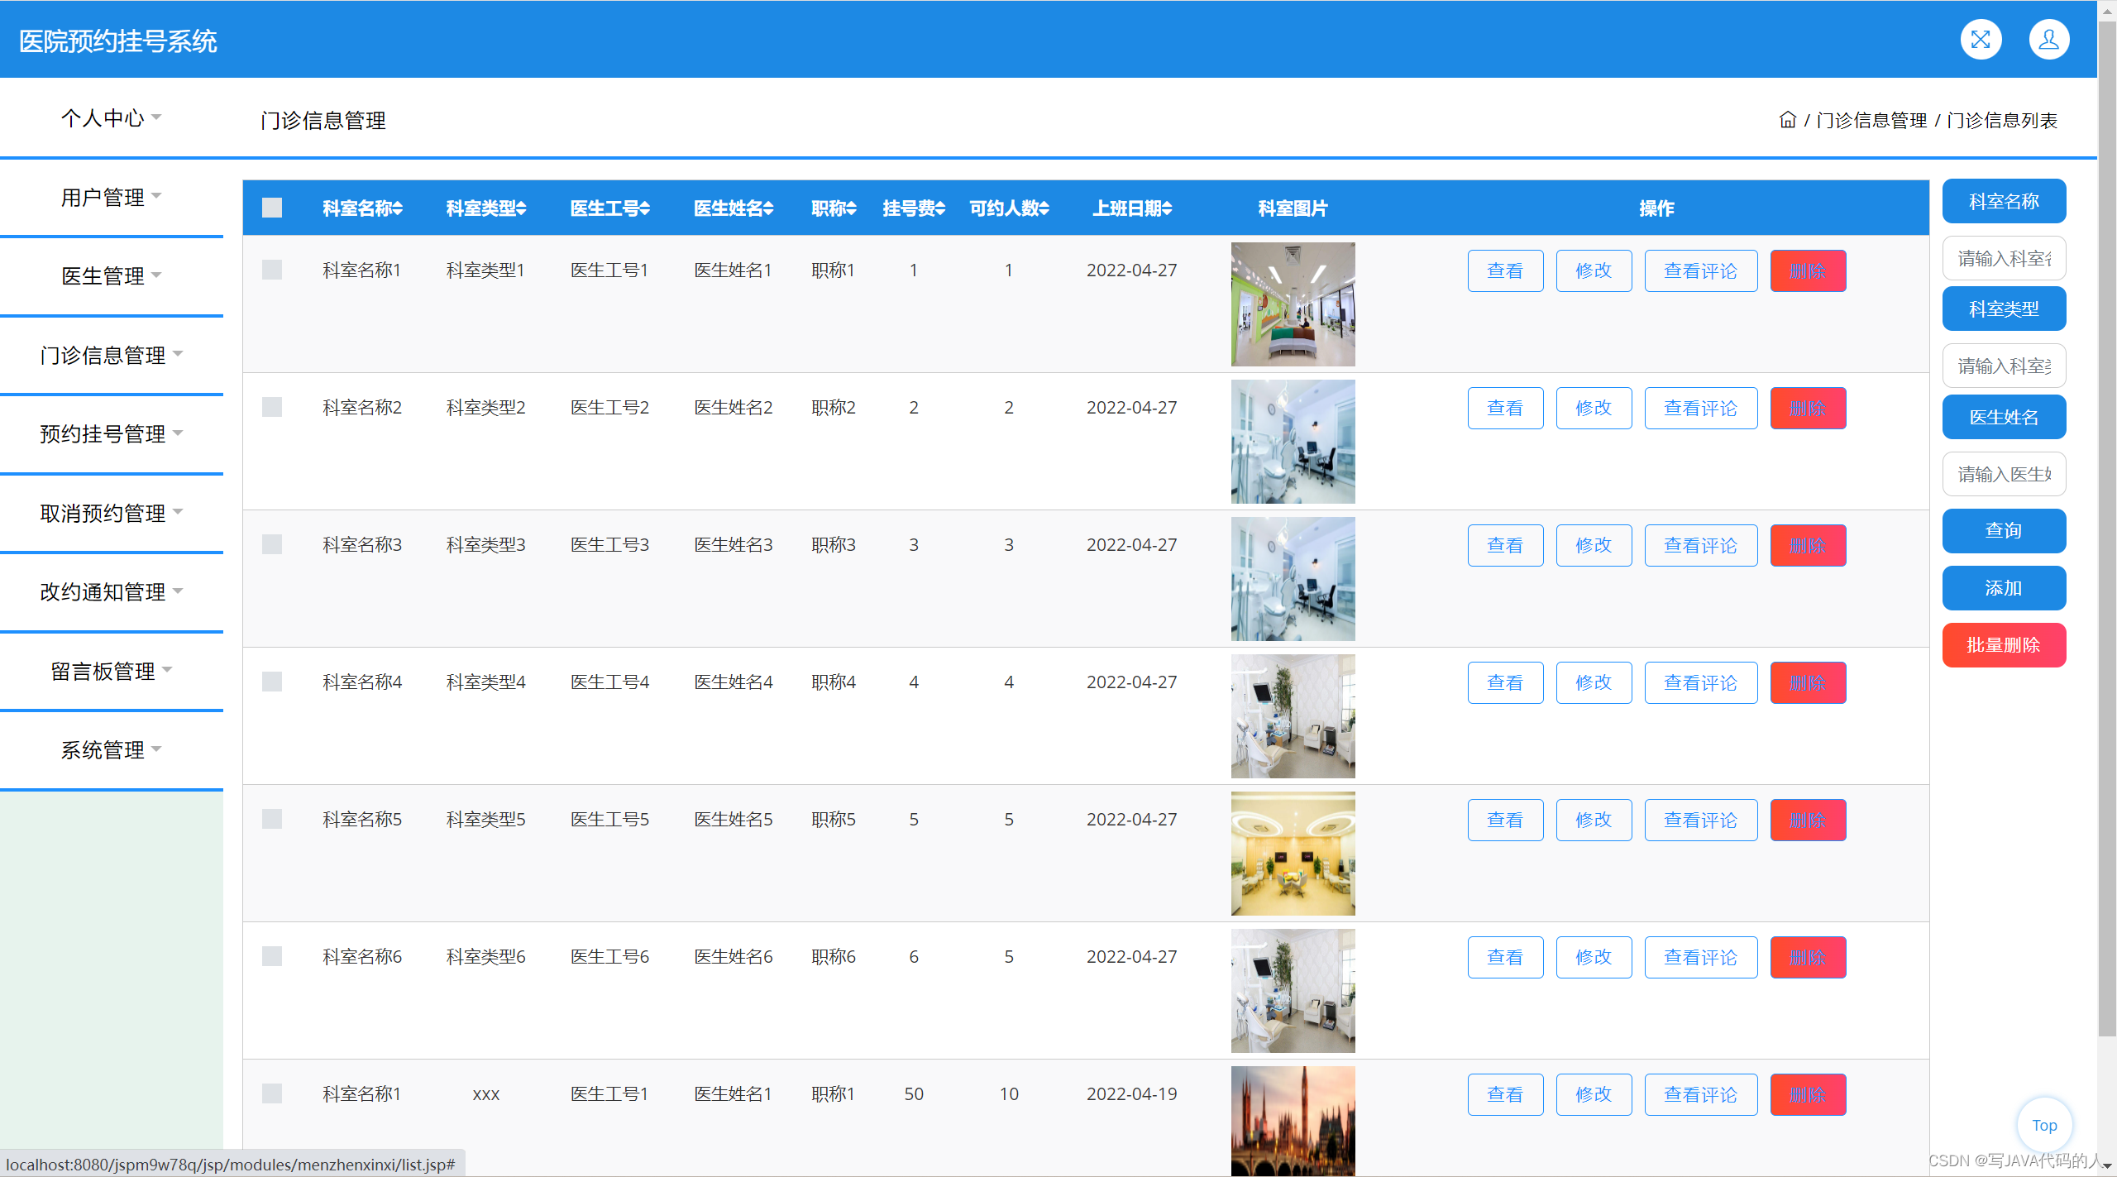Click the 查询 search button
The image size is (2117, 1177).
click(x=2004, y=530)
